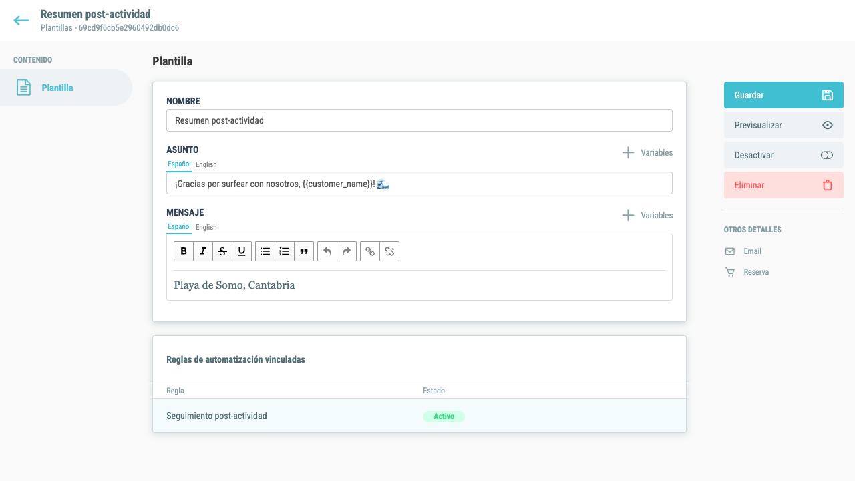This screenshot has height=481, width=855.
Task: Go back using the left arrow
Action: [x=21, y=21]
